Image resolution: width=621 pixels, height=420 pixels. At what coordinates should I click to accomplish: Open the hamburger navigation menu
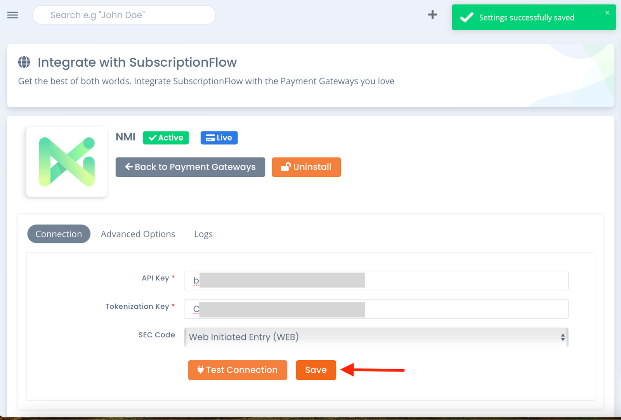[x=12, y=15]
